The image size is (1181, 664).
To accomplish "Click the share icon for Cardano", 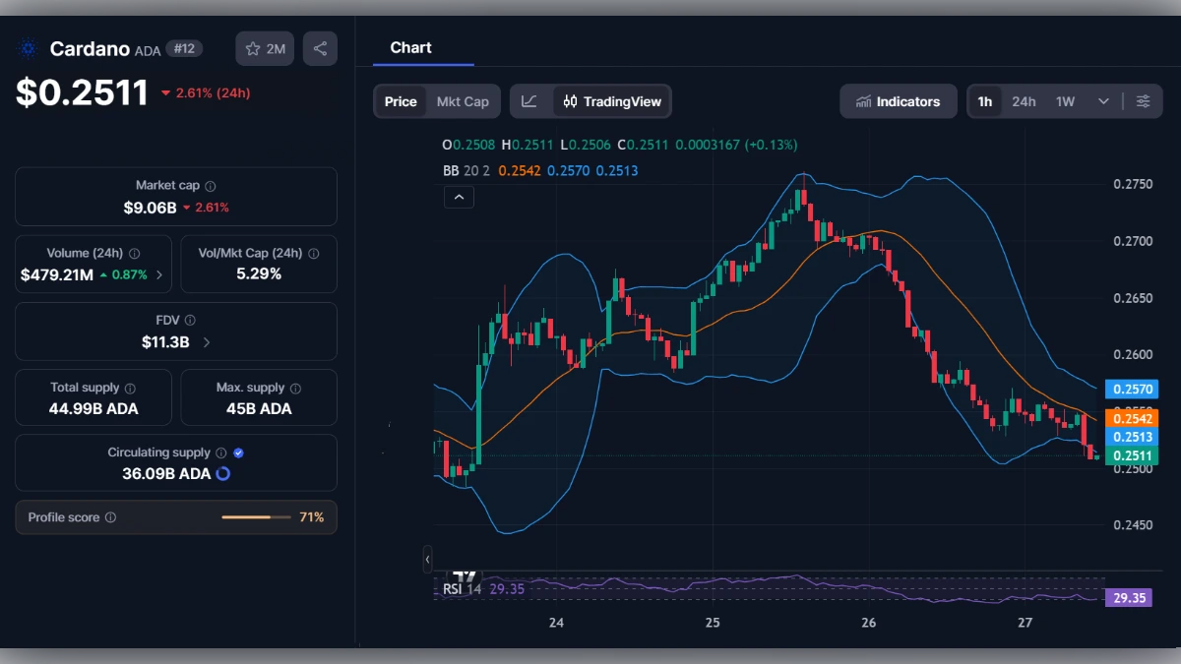I will (x=320, y=47).
